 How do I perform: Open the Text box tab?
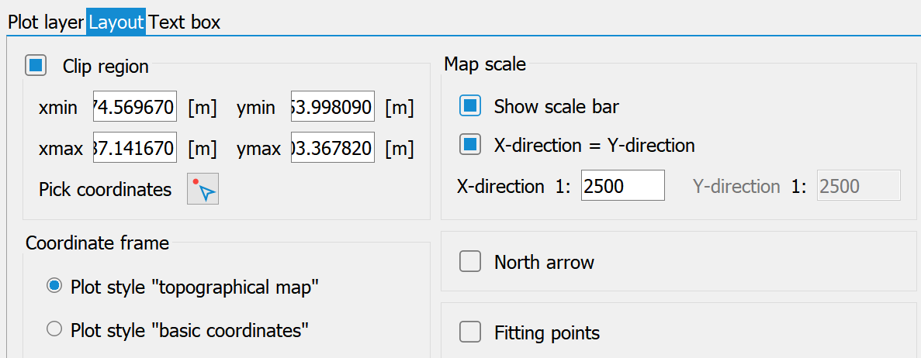pos(185,22)
